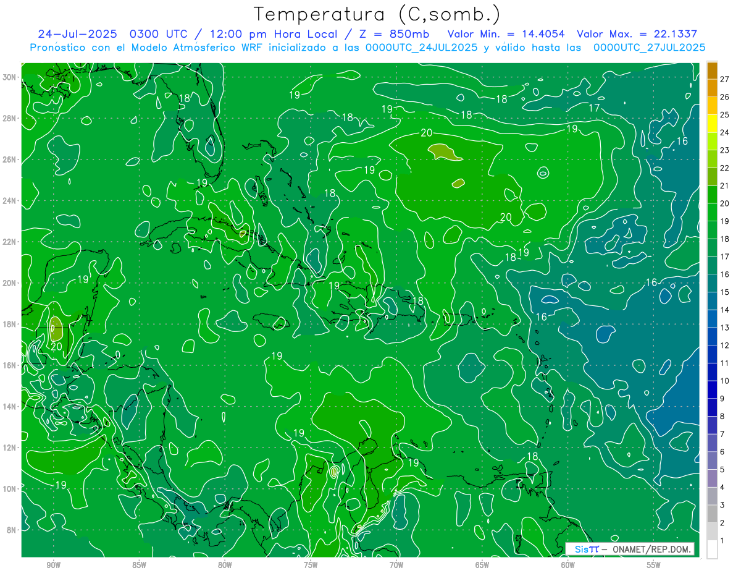Click the "30N" latitude label
741x573 pixels.
tap(10, 77)
